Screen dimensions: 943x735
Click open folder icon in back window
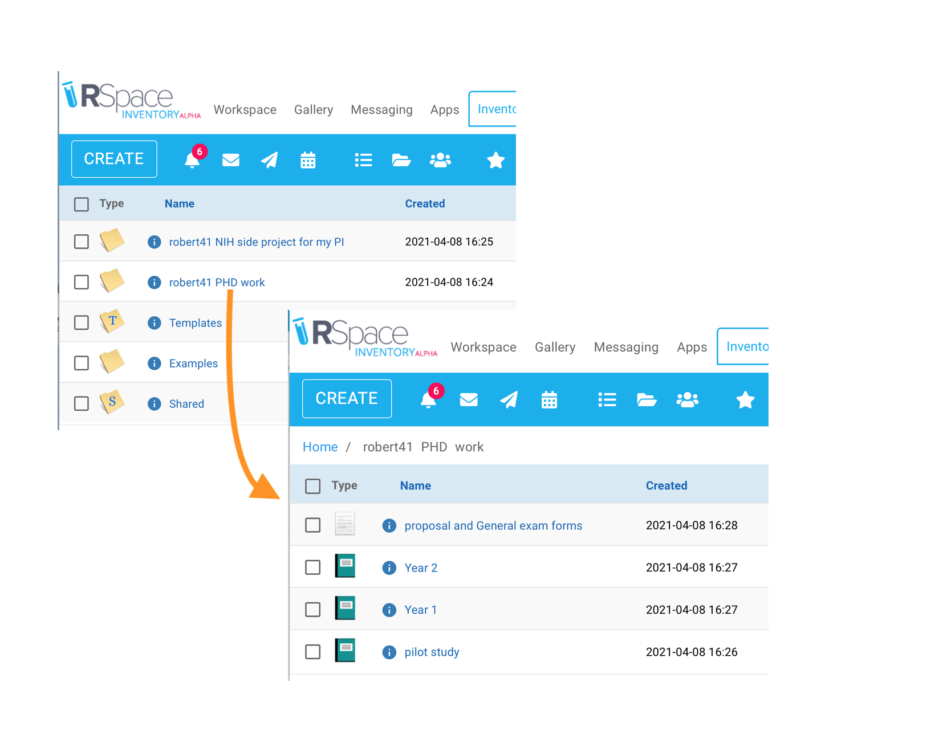[401, 160]
